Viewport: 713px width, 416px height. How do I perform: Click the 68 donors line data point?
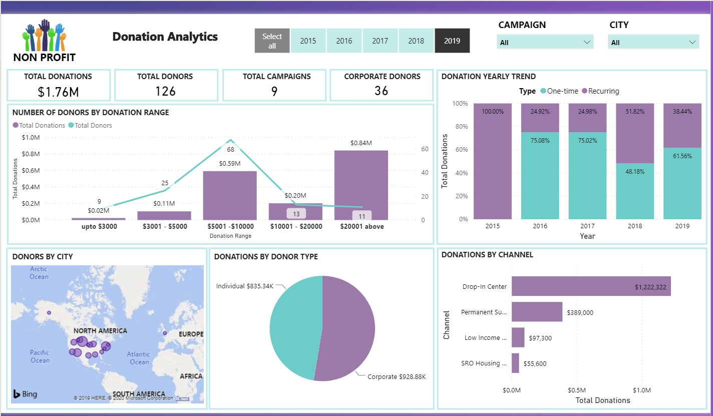pos(230,140)
